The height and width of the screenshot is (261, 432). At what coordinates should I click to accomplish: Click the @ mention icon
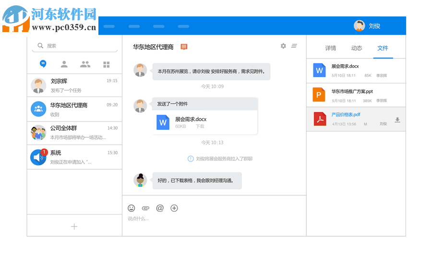[x=160, y=208]
